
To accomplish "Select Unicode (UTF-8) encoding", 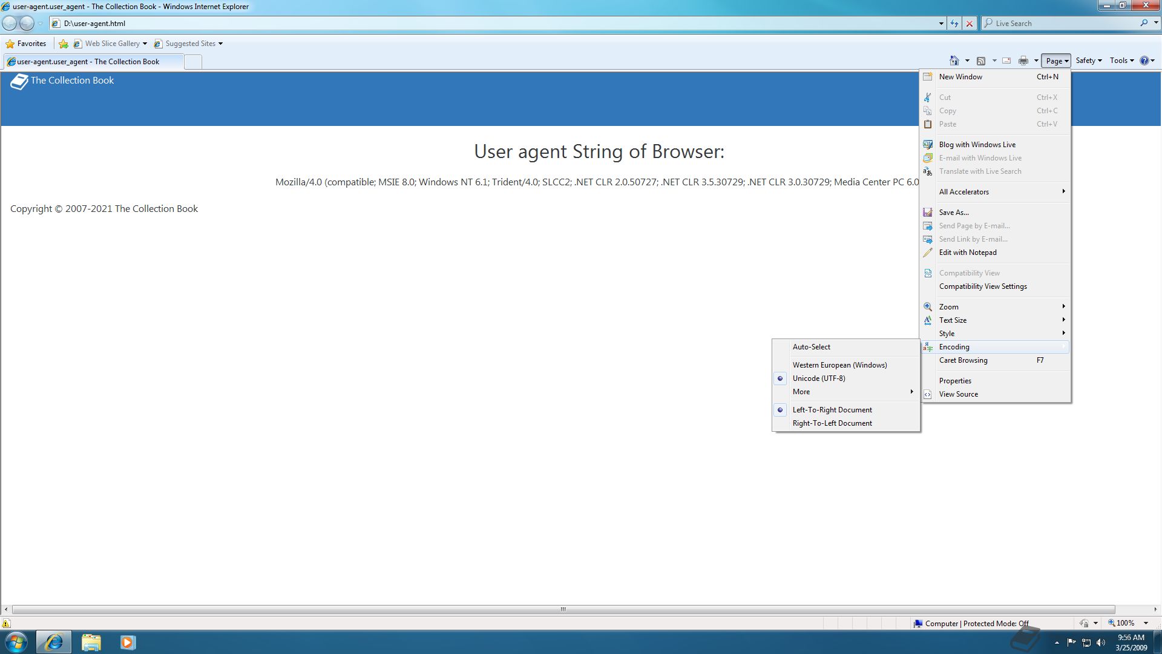I will click(x=846, y=378).
